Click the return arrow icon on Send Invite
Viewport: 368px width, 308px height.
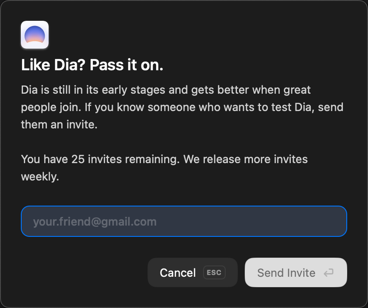(329, 272)
